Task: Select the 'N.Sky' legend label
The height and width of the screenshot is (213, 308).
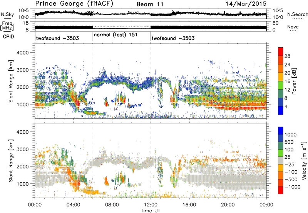Action: click(7, 14)
